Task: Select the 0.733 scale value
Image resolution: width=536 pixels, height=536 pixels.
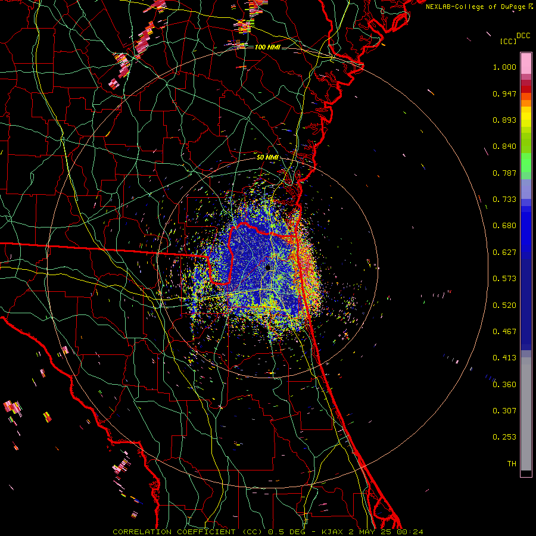Action: point(504,200)
